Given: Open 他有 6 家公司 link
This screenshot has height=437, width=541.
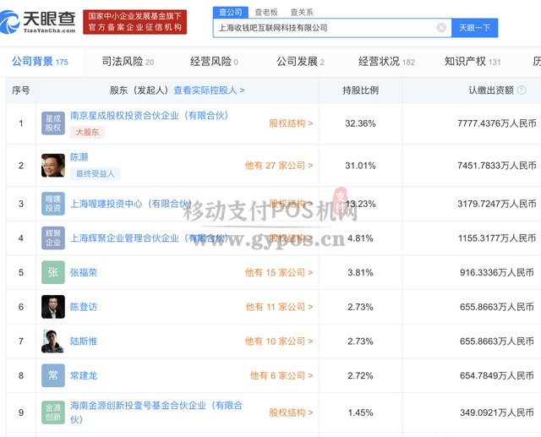Looking at the screenshot, I should (281, 375).
